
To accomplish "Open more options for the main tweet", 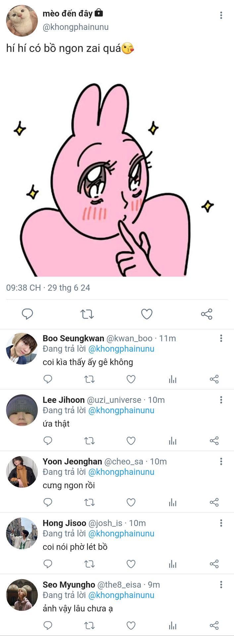I will [221, 15].
